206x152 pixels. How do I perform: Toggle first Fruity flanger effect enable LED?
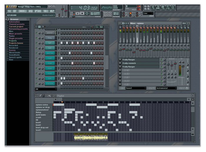coord(162,60)
